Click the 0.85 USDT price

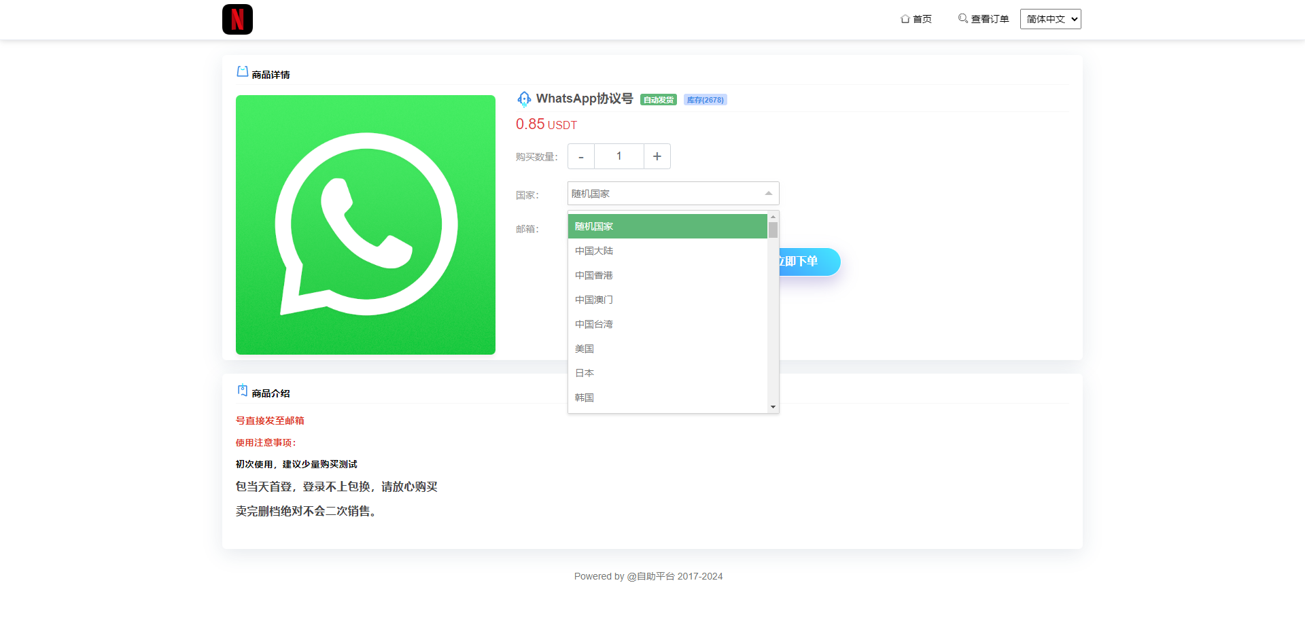546,124
